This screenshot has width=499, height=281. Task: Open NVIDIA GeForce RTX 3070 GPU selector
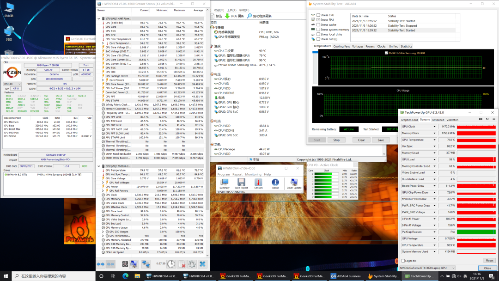tap(427, 268)
